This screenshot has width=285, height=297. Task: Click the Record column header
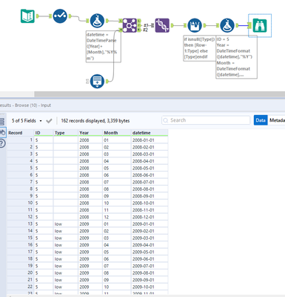[x=21, y=133]
